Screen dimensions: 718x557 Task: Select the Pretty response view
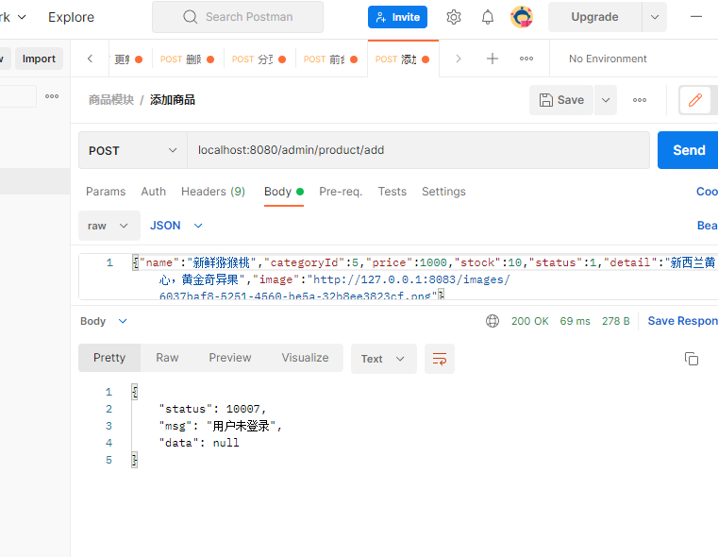click(x=109, y=358)
